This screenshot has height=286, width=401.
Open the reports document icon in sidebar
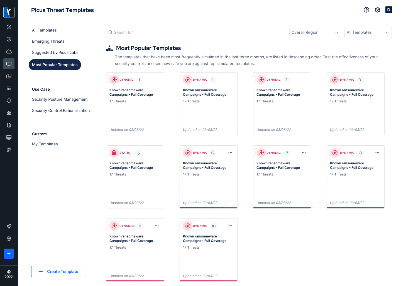9,125
